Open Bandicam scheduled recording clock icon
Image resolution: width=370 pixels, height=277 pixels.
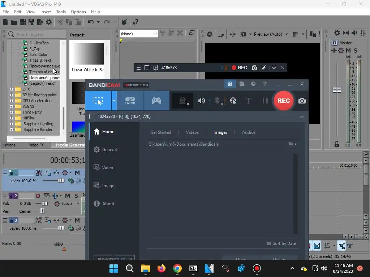(x=253, y=84)
